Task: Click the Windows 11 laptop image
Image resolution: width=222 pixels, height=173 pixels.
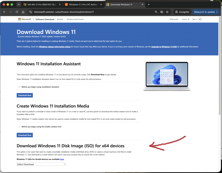Action: (167, 76)
